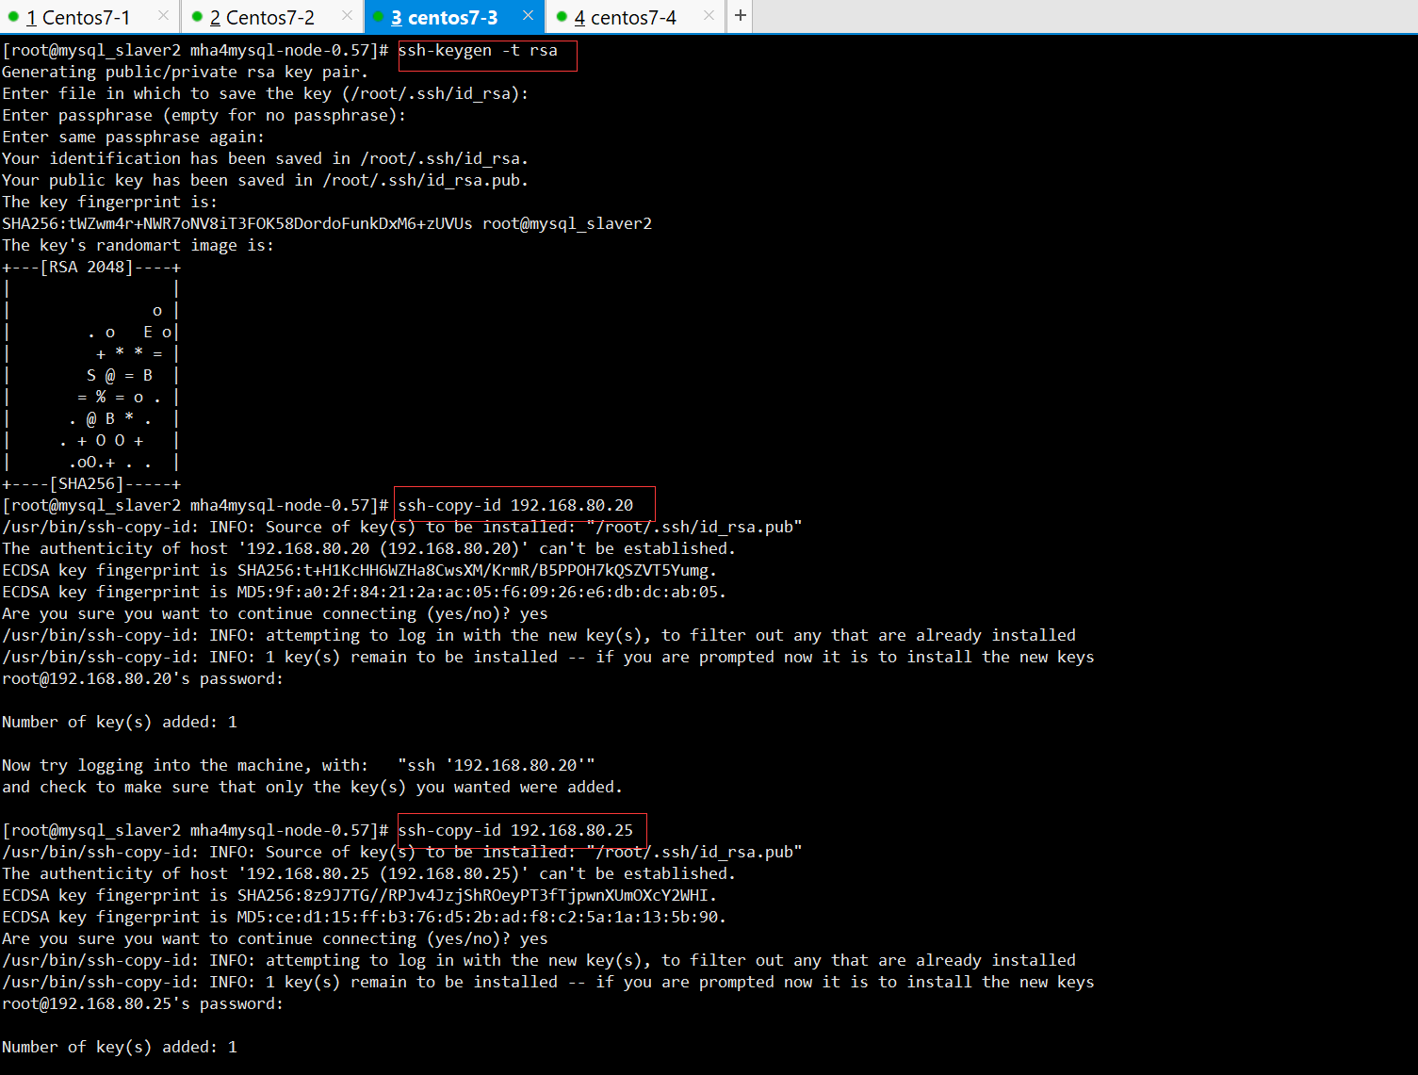Click 'Enter file in which to save the key' line
Image resolution: width=1418 pixels, height=1075 pixels.
(x=265, y=94)
